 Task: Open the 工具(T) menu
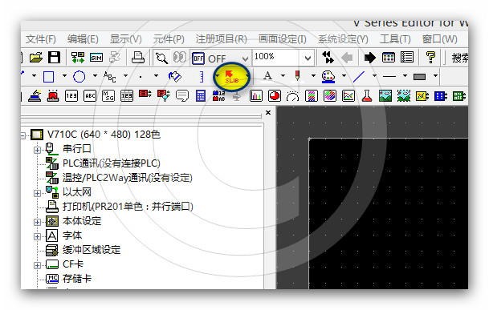tap(395, 39)
